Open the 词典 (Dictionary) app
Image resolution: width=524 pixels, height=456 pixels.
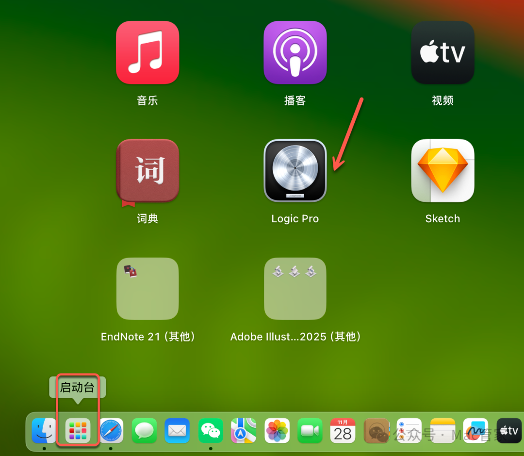pos(147,171)
